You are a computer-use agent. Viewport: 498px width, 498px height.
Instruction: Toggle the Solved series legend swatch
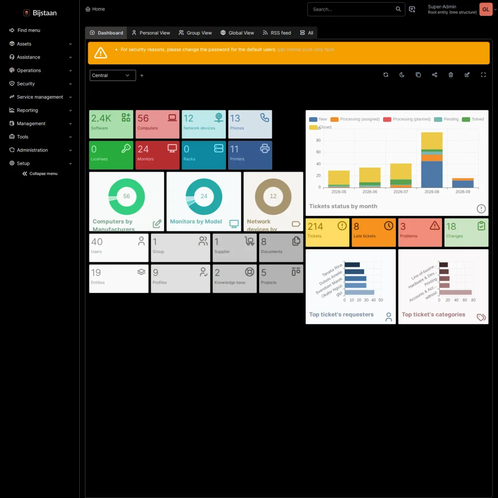coord(466,120)
